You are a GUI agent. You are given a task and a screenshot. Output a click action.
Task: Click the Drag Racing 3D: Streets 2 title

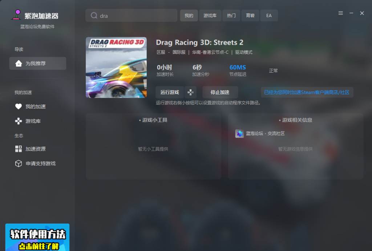199,42
